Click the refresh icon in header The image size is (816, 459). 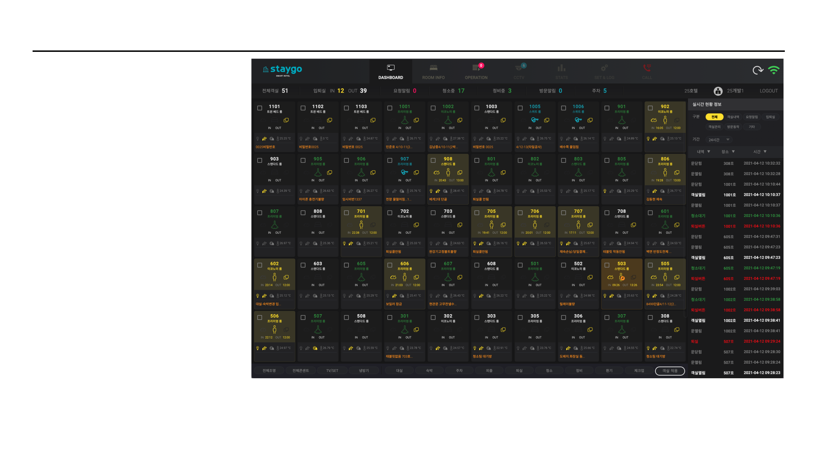tap(758, 70)
